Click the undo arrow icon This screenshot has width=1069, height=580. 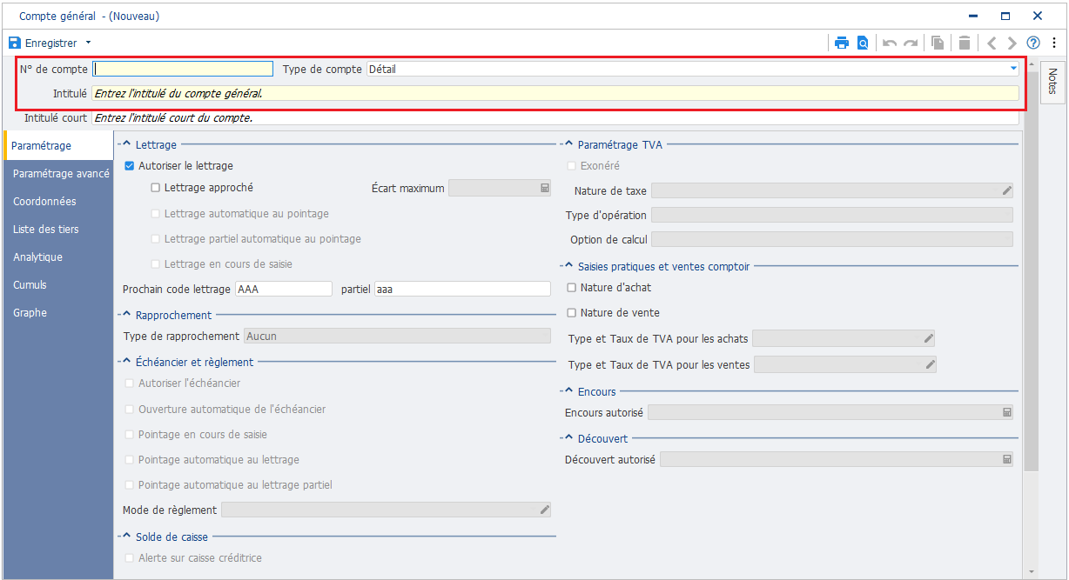pyautogui.click(x=890, y=43)
